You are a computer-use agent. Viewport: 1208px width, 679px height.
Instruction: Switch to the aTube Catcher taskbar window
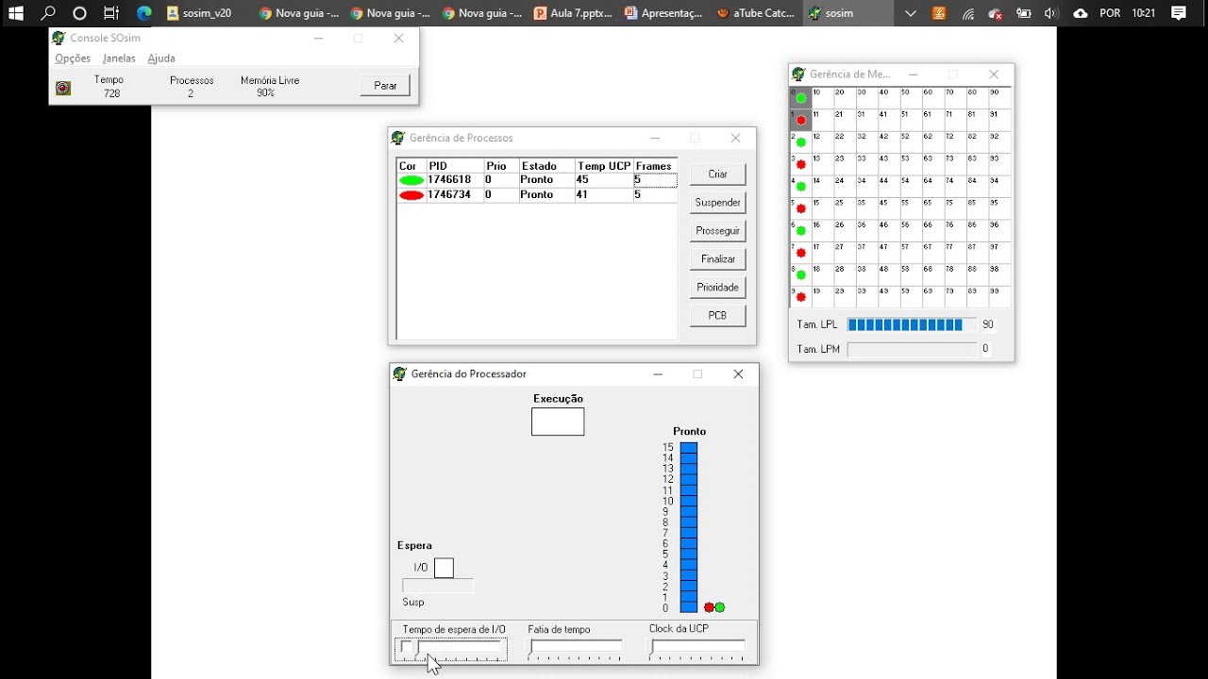756,13
